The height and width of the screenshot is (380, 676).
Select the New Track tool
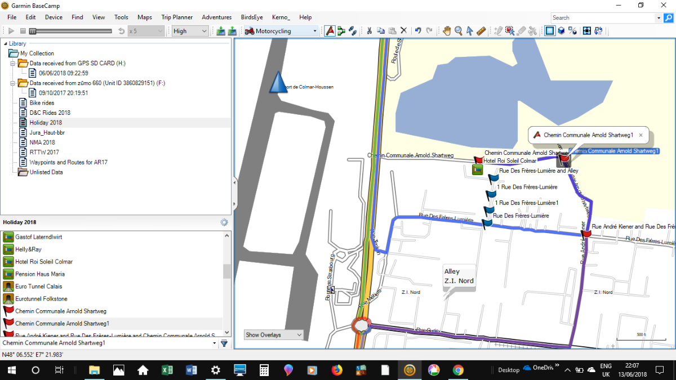(353, 31)
